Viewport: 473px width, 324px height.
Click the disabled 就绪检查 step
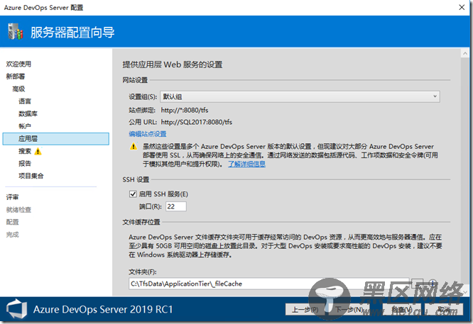(18, 210)
